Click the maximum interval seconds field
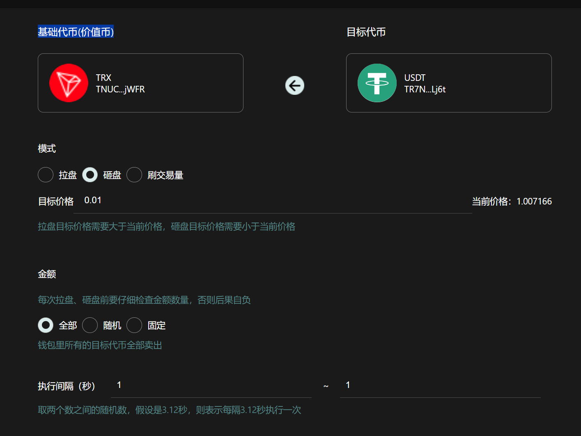Viewport: 581px width, 436px height. click(x=440, y=386)
